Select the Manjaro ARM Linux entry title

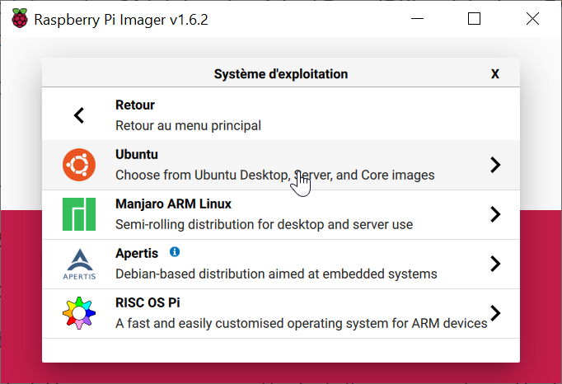coord(174,204)
